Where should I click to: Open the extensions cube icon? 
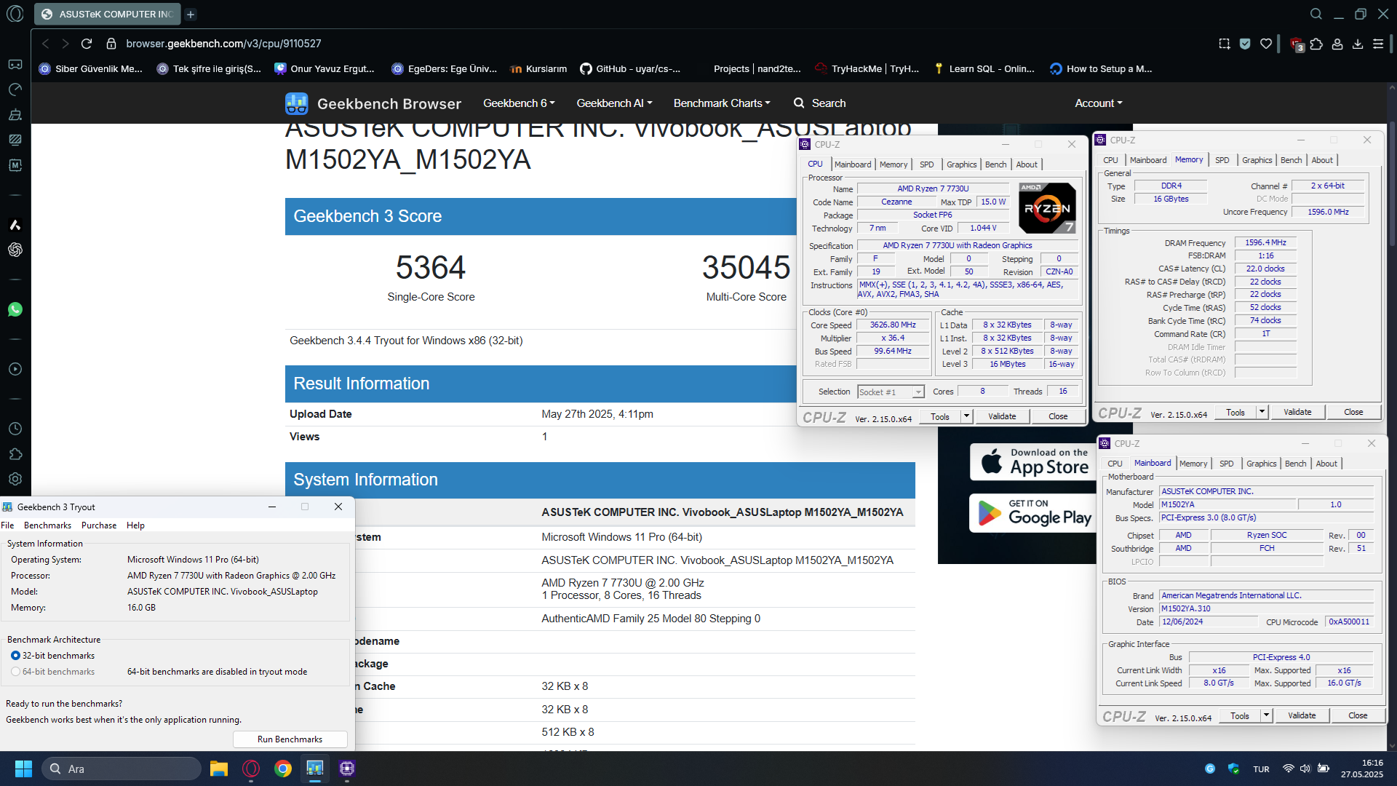1316,44
